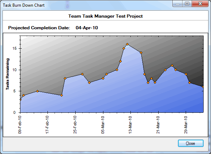Select the data point at 12 tasks
Viewport: 211px width, 154px height.
120,61
